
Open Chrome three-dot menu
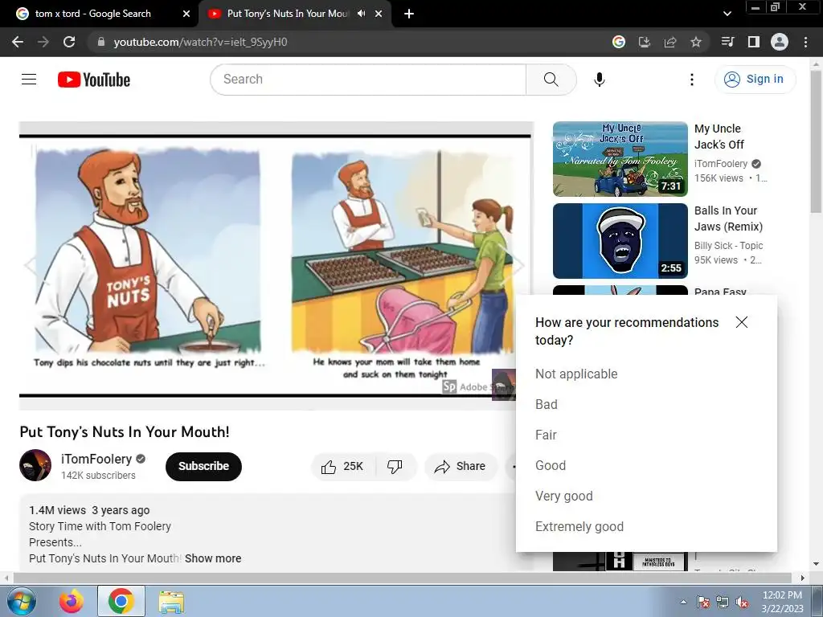[805, 42]
